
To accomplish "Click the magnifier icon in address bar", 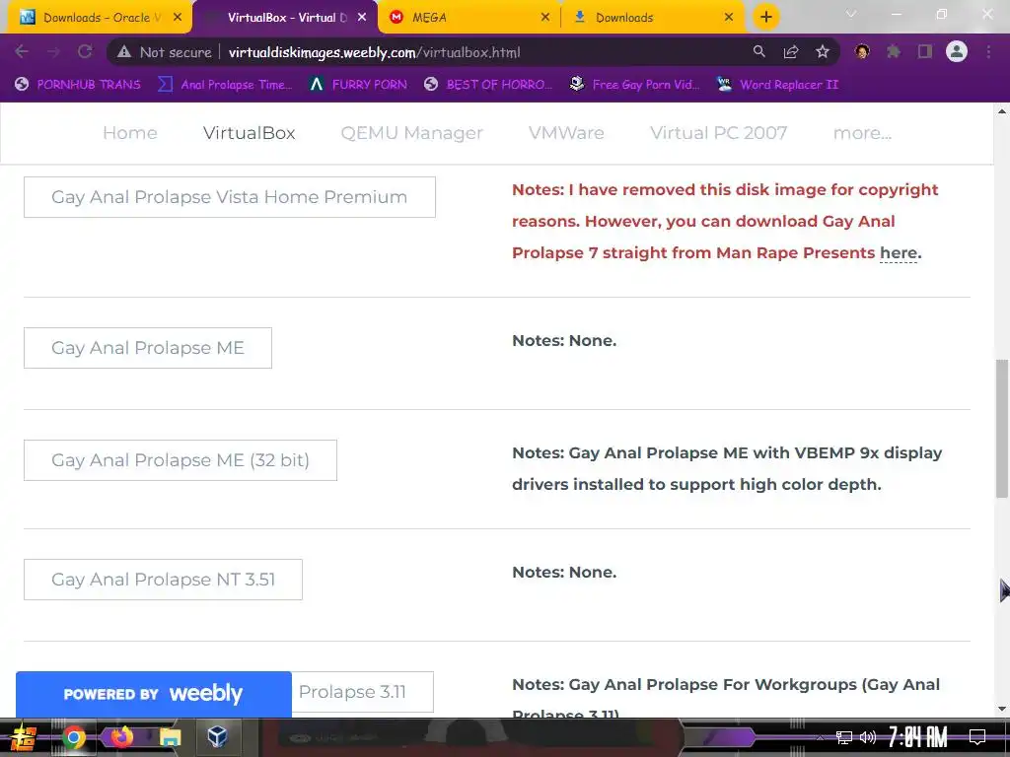I will click(x=759, y=52).
